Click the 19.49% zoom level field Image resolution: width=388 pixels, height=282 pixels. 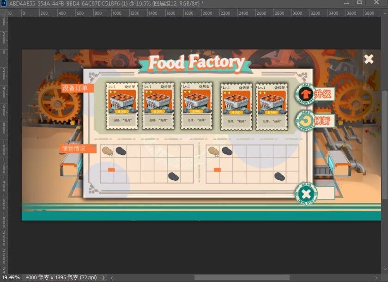click(x=11, y=277)
